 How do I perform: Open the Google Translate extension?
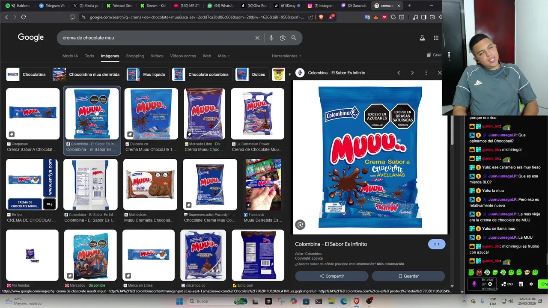pos(367,17)
